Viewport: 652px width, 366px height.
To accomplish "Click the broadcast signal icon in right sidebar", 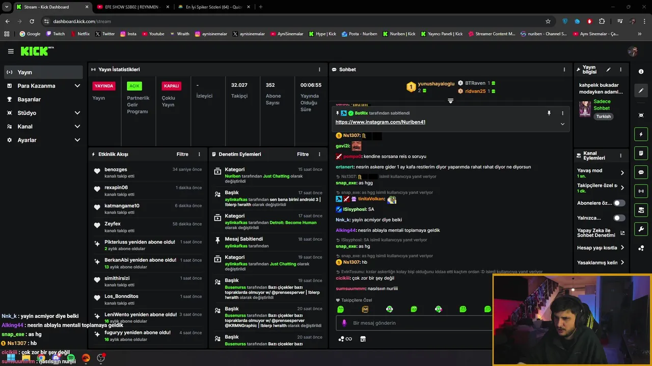I will (x=641, y=191).
